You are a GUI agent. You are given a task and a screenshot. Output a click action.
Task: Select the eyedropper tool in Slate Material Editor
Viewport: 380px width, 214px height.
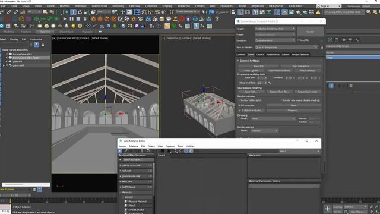[x=126, y=151]
